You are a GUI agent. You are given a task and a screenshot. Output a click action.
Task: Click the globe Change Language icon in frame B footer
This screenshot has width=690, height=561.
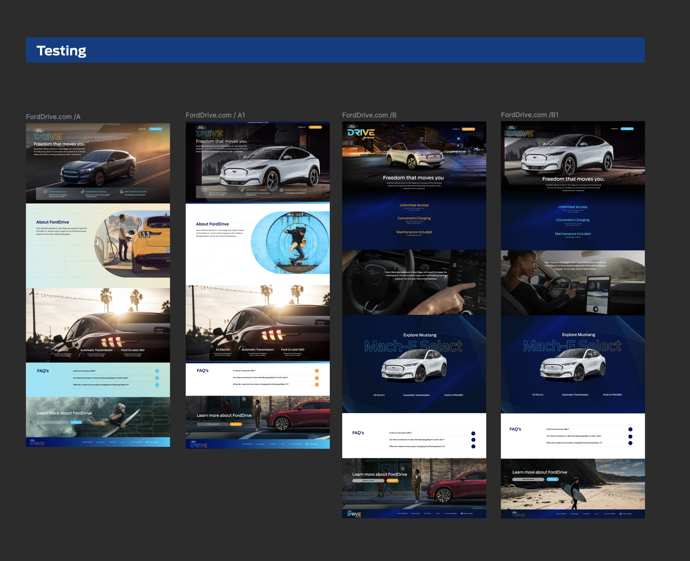click(x=462, y=513)
